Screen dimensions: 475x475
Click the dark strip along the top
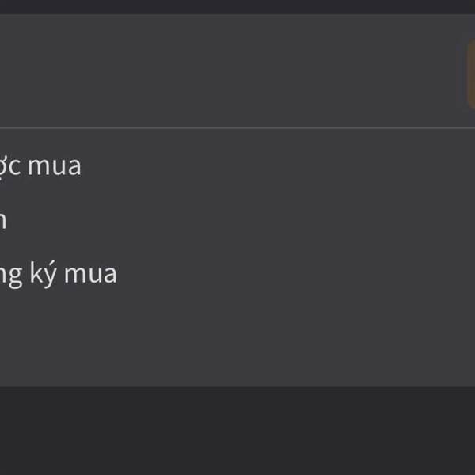click(x=237, y=6)
